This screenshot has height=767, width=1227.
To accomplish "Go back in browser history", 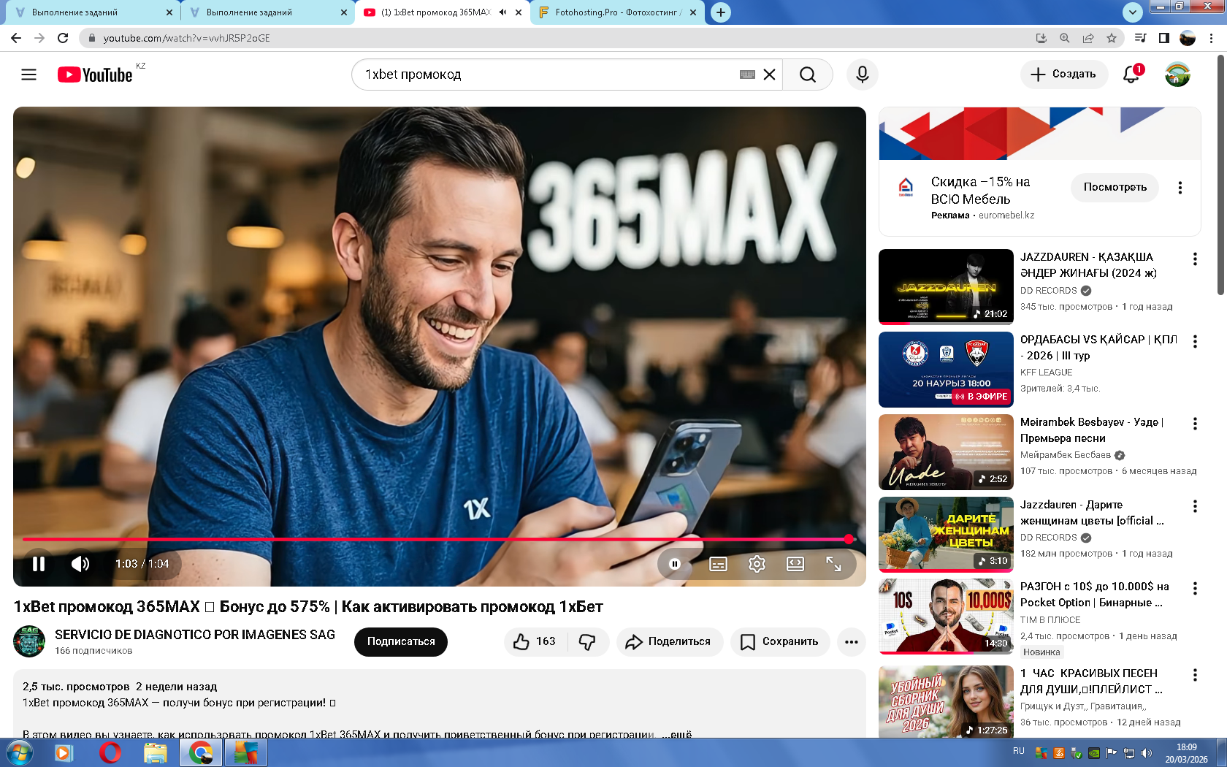I will tap(16, 38).
